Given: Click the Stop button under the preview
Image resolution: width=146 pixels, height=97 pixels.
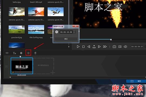Looking at the screenshot, I should 84,47.
